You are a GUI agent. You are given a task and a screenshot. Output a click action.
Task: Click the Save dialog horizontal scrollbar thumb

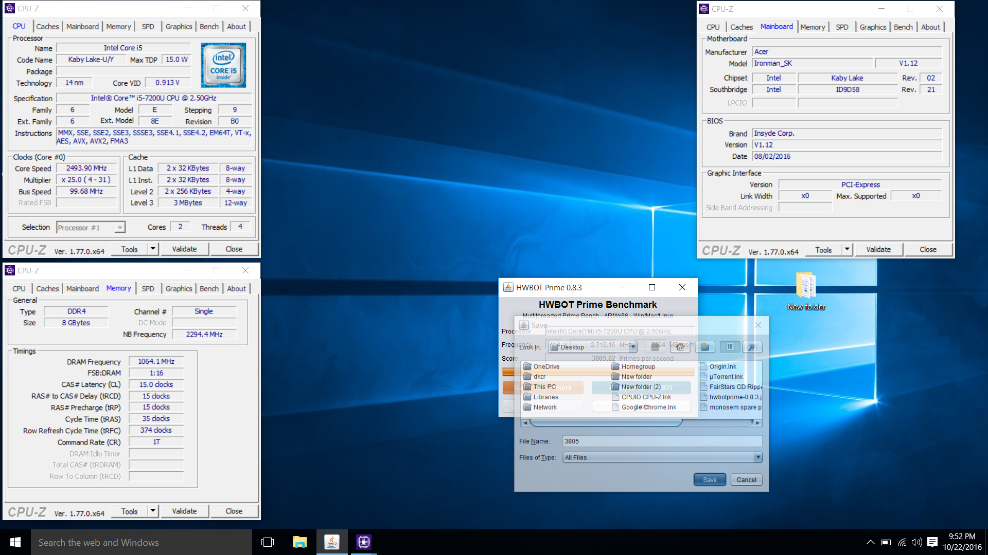point(606,422)
